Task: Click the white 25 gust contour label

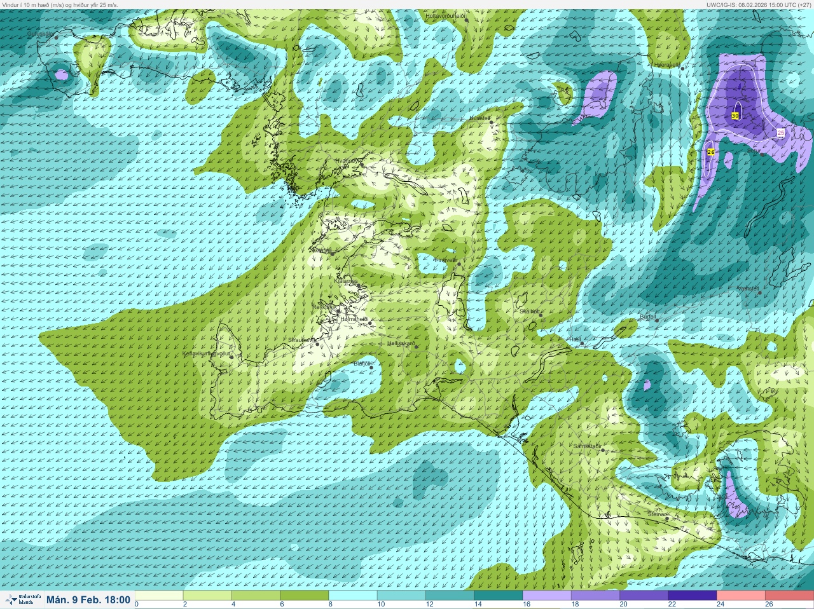Action: point(781,132)
